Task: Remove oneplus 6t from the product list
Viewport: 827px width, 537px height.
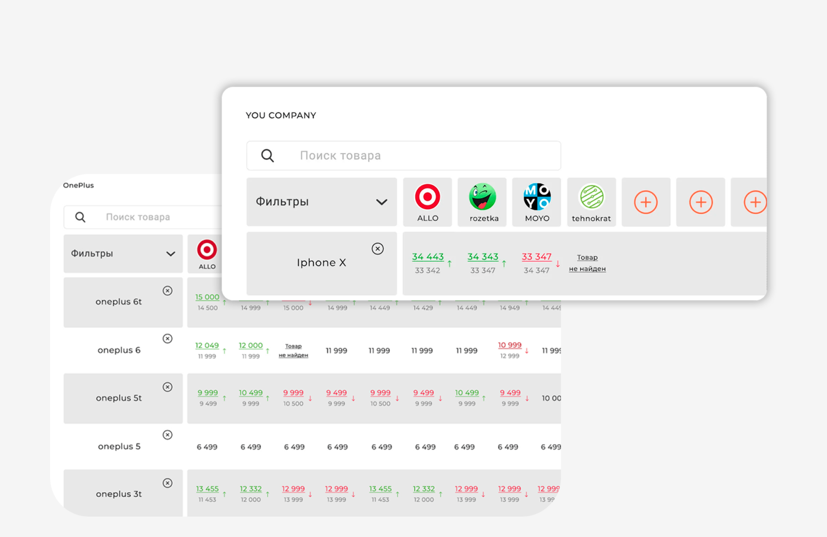Action: point(168,290)
